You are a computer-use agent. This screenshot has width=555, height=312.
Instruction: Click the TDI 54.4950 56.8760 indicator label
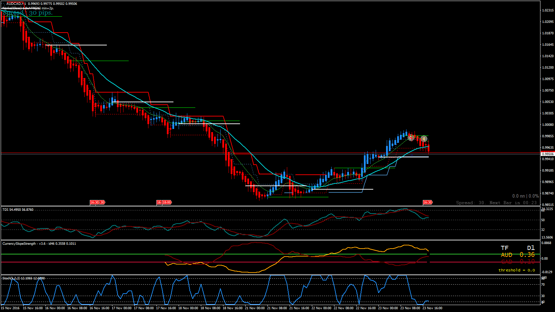18,210
